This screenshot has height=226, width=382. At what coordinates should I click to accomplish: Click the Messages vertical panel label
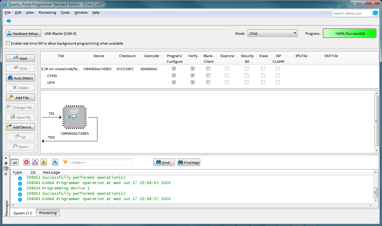coord(7,208)
